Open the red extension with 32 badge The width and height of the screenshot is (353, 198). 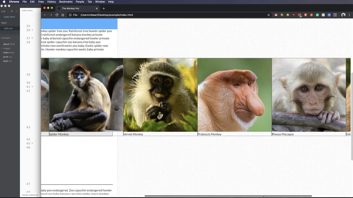(300, 15)
